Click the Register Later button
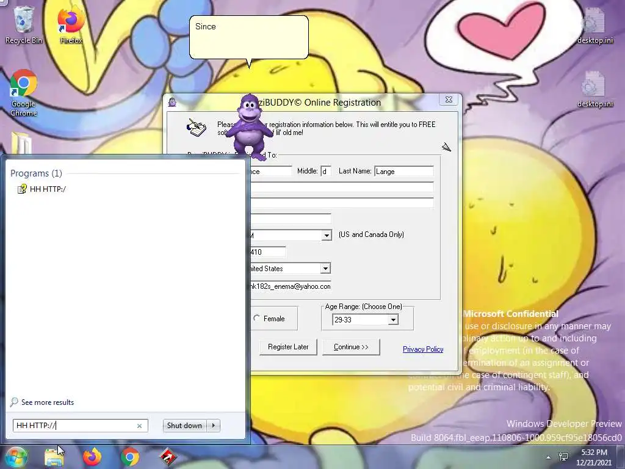 pyautogui.click(x=288, y=347)
